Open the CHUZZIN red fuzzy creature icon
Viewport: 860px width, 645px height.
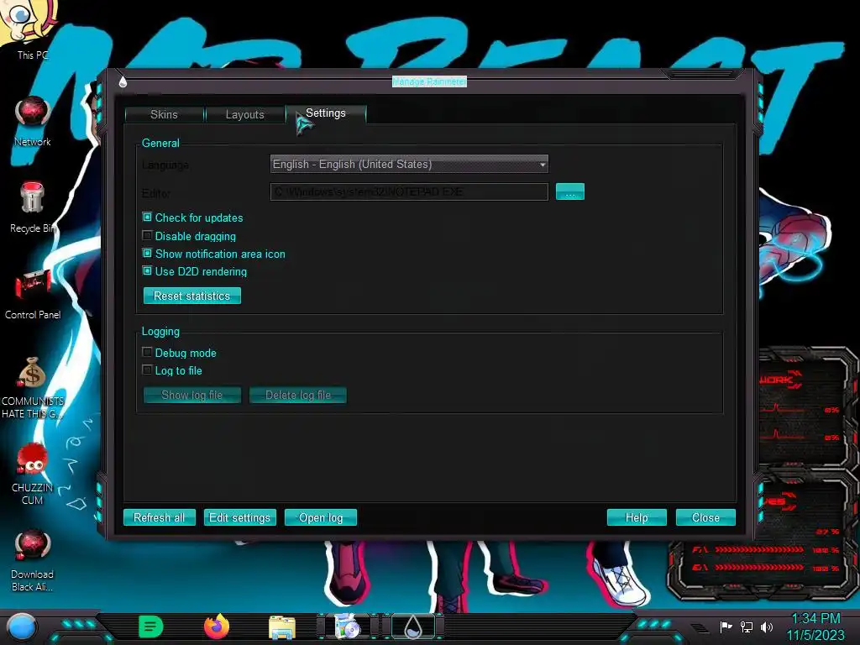tap(33, 474)
